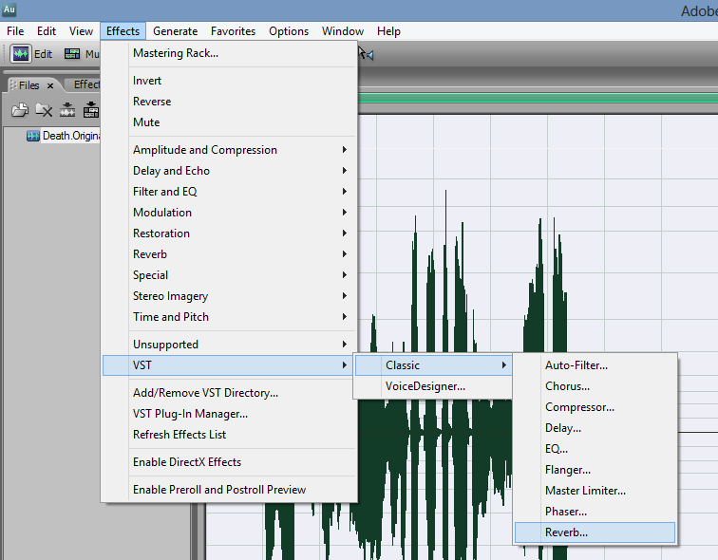This screenshot has height=560, width=718.
Task: Click the Classic submenu entry
Action: tap(433, 365)
